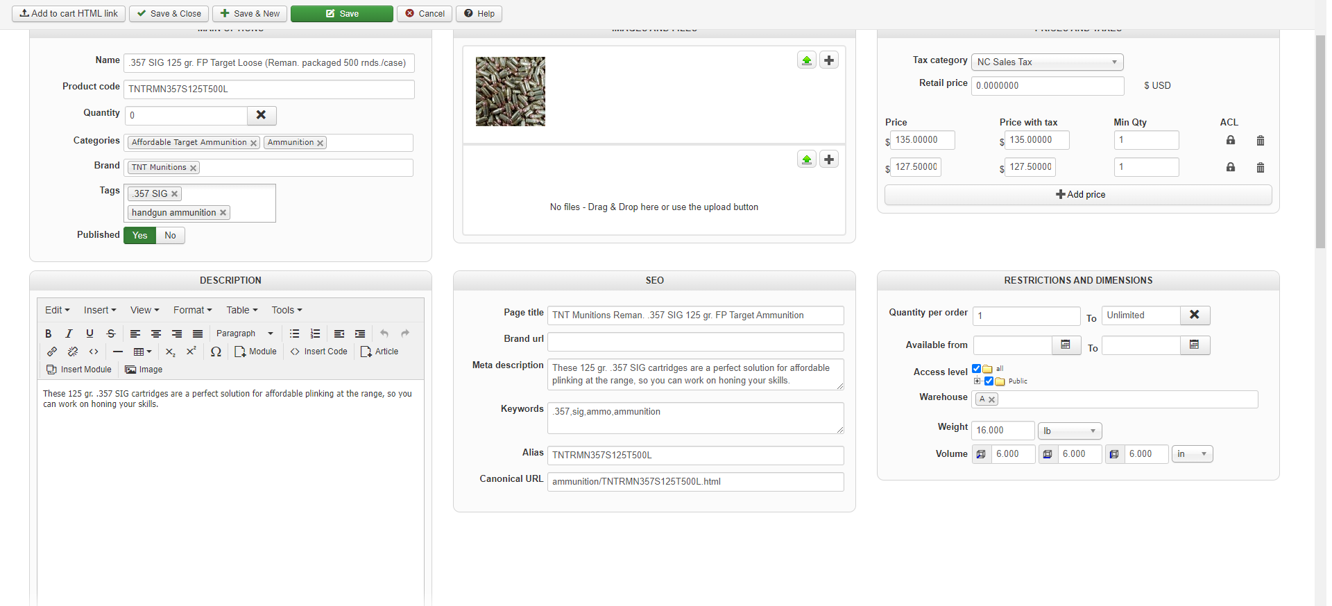Open the Tax category dropdown
The image size is (1332, 606).
1048,62
